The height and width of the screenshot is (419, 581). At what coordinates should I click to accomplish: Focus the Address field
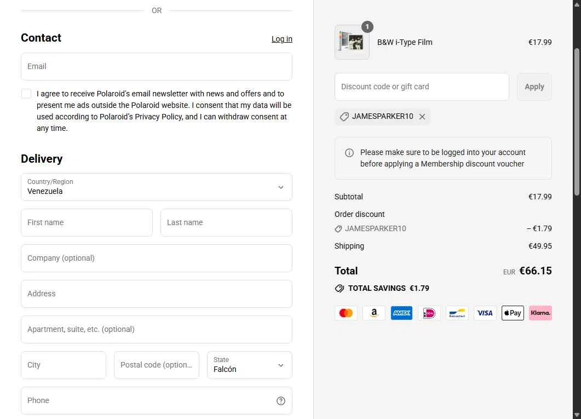157,294
